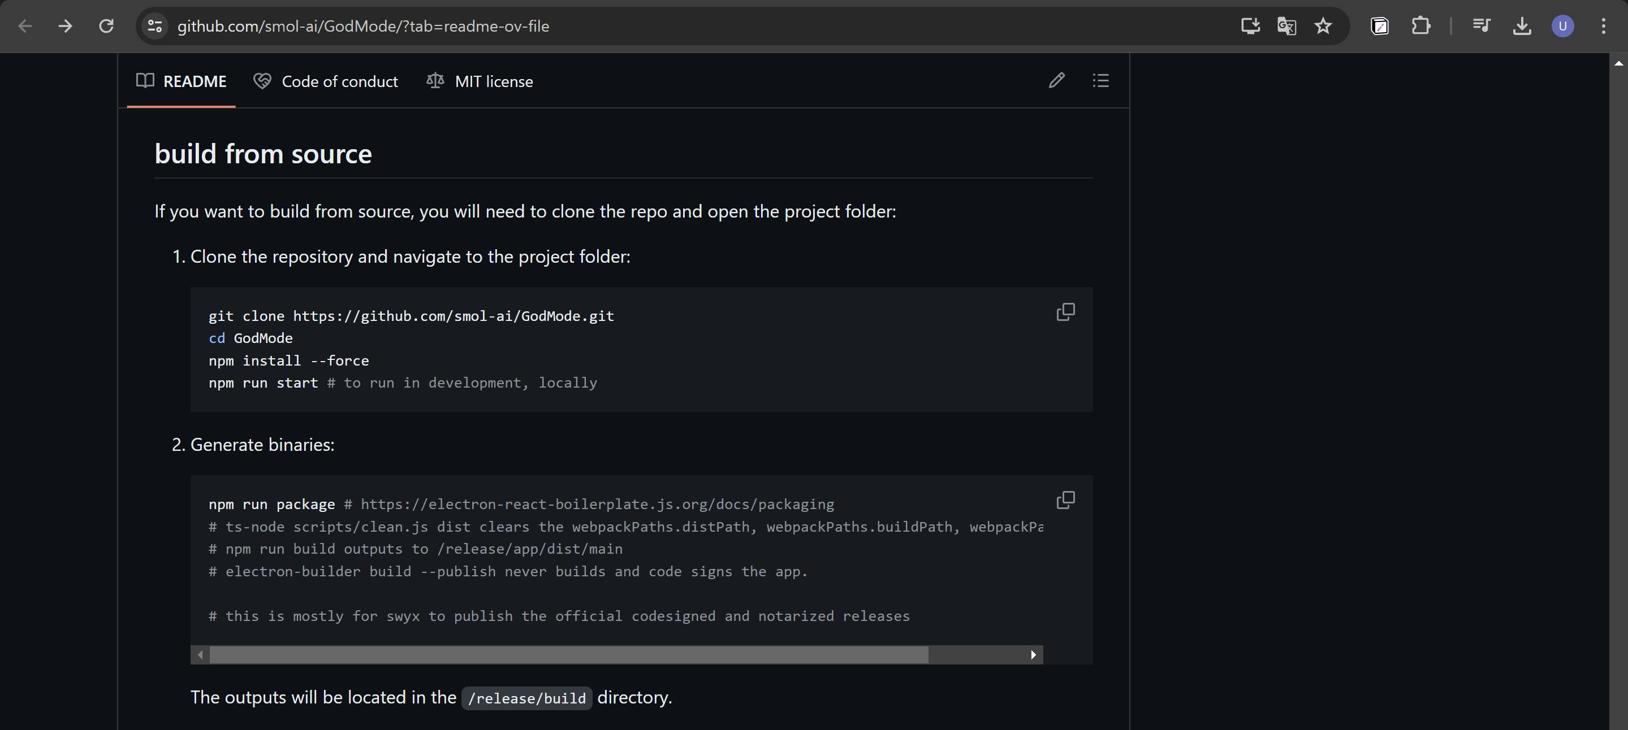Reload the GitHub page
Viewport: 1628px width, 730px height.
(106, 26)
